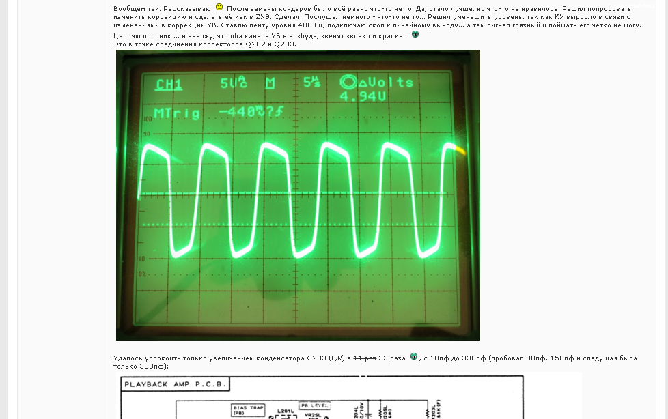Click the L201L component label in schematic
The image size is (668, 419).
coord(286,411)
